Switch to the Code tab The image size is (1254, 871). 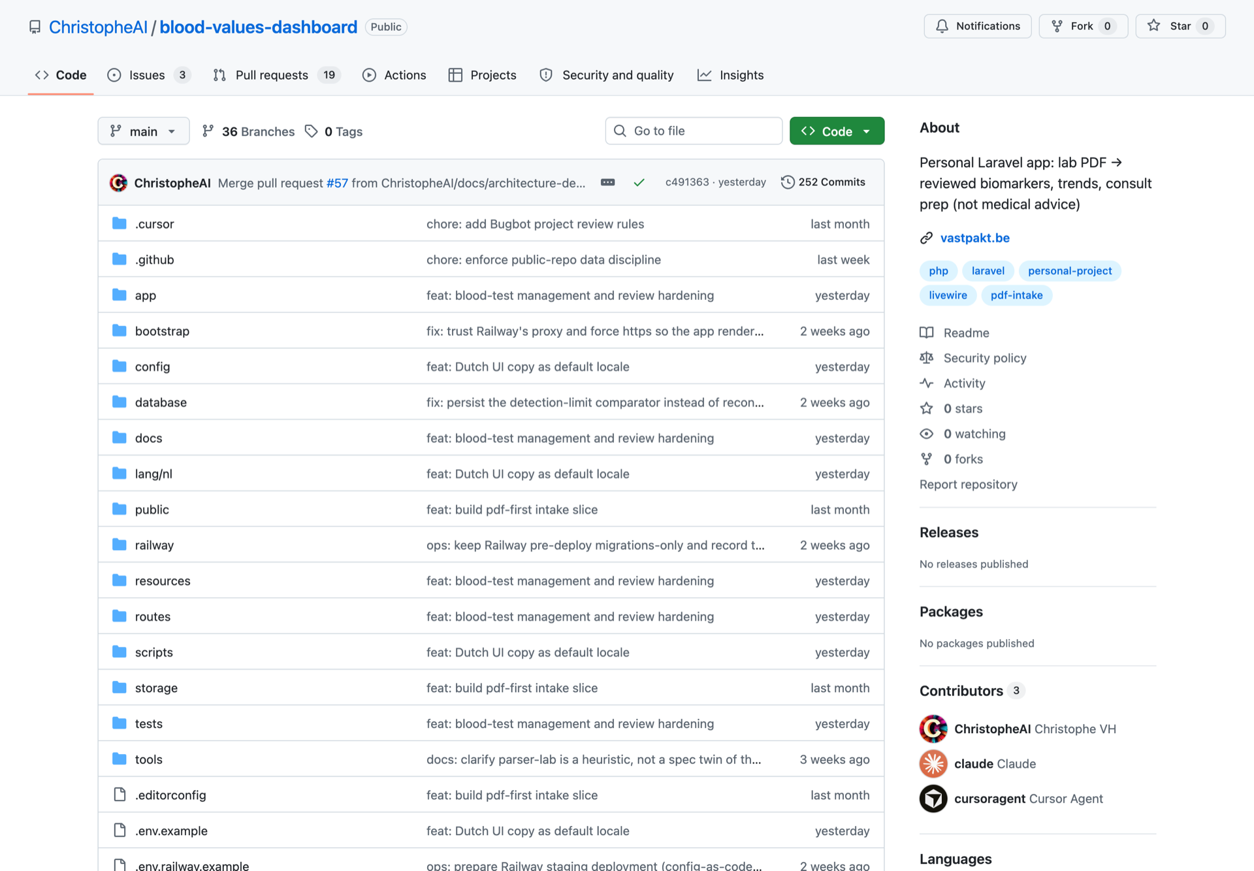coord(61,75)
